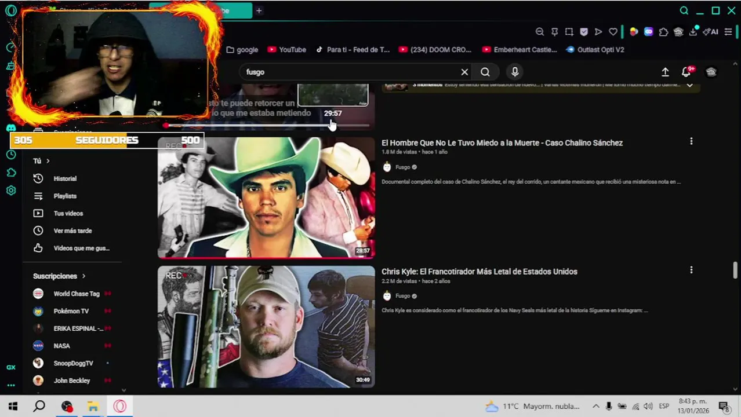The width and height of the screenshot is (741, 417).
Task: Open the Chalino Sánchez video thumbnail
Action: click(266, 197)
